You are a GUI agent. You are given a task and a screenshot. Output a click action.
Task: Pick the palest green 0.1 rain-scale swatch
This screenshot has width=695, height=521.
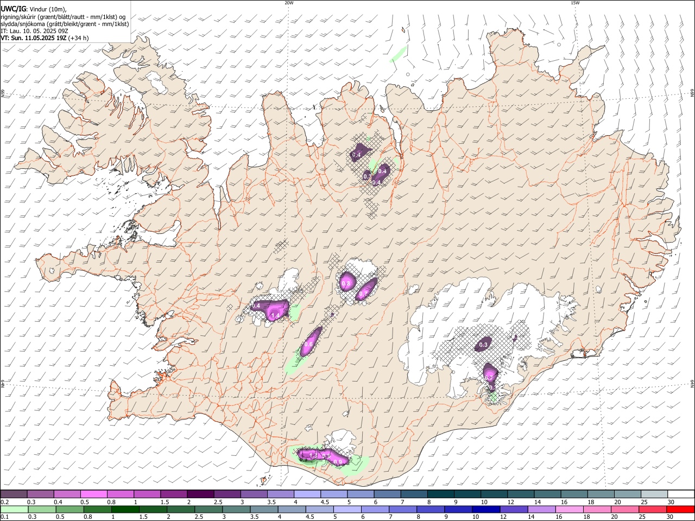pyautogui.click(x=14, y=510)
